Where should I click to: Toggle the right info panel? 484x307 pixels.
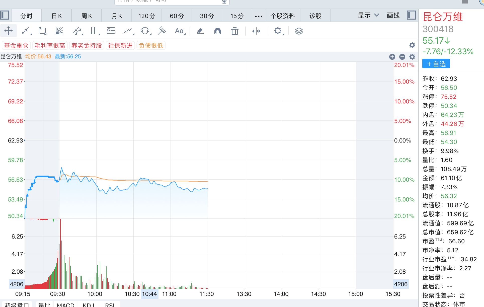point(411,15)
